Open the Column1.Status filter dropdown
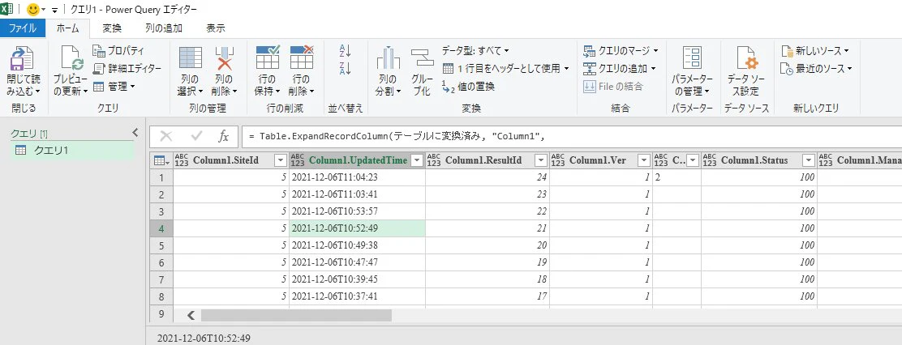The image size is (902, 345). [808, 160]
